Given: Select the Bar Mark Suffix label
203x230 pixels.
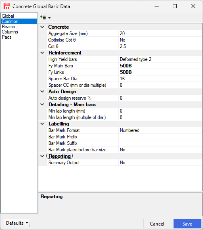Looking at the screenshot, I should pyautogui.click(x=63, y=143).
